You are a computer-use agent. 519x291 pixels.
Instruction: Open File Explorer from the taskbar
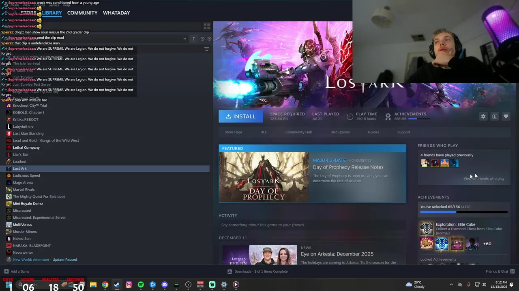93,285
